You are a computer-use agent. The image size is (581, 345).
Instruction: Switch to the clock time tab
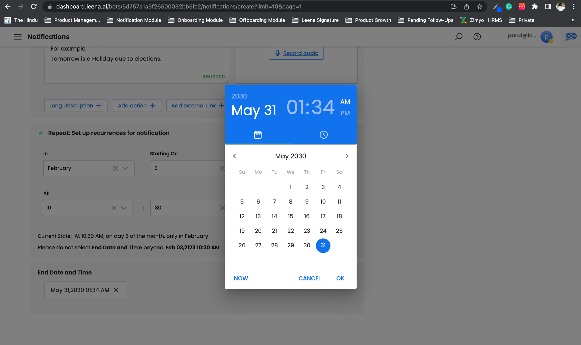pyautogui.click(x=323, y=135)
